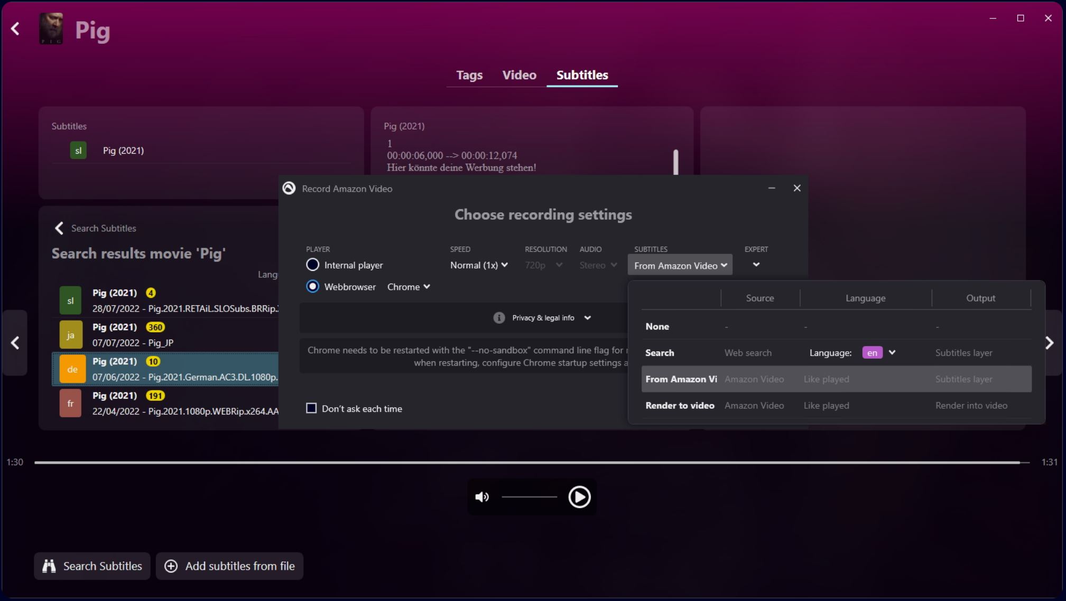The width and height of the screenshot is (1066, 601).
Task: Adjust the volume slider
Action: pyautogui.click(x=529, y=497)
